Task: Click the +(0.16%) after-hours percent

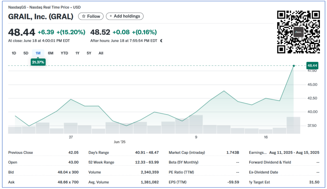Action: [144, 32]
